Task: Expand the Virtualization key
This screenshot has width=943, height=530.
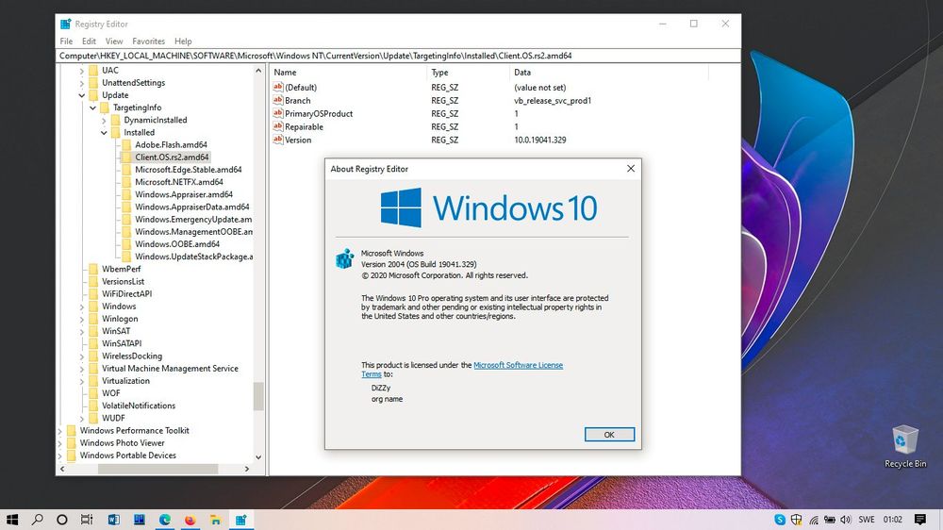Action: click(x=82, y=381)
